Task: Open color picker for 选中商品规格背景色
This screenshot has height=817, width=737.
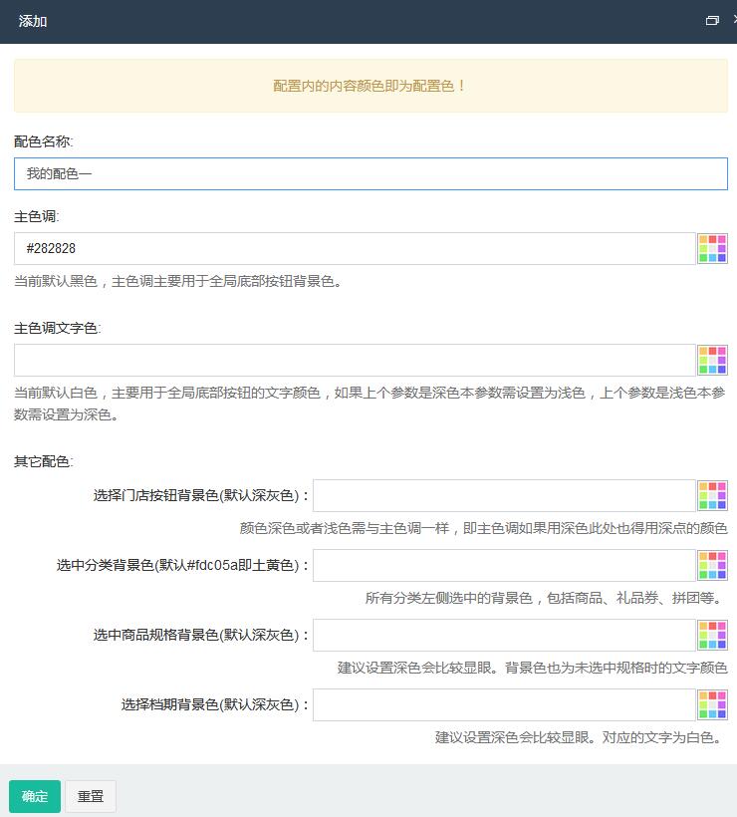Action: coord(712,635)
